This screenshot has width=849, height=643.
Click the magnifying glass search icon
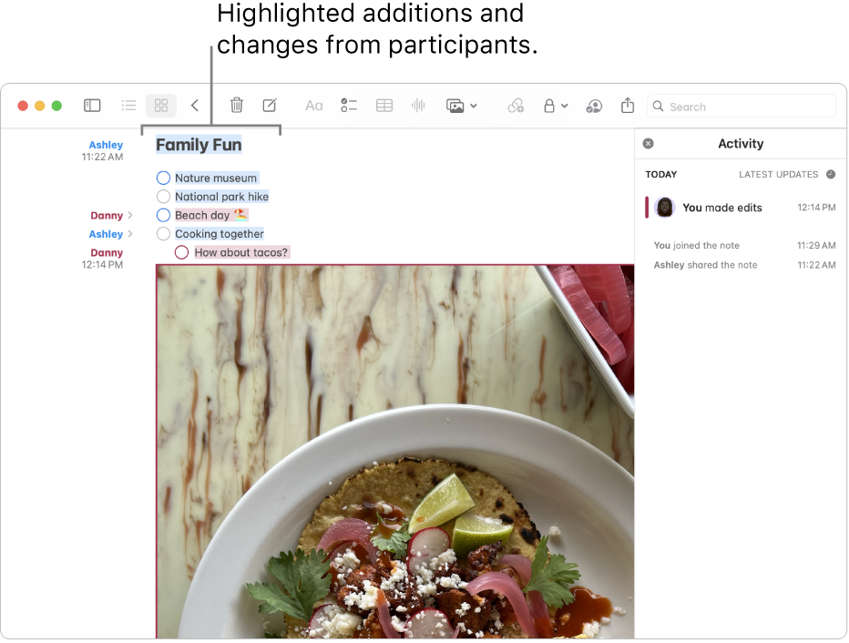coord(658,106)
